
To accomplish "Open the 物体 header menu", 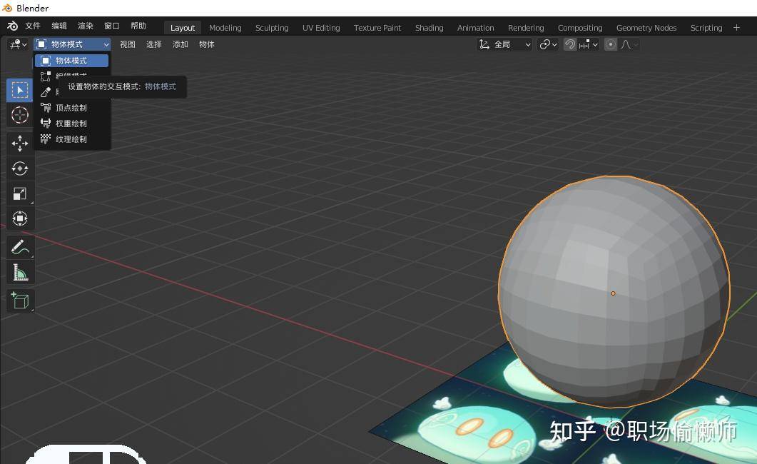I will click(207, 44).
